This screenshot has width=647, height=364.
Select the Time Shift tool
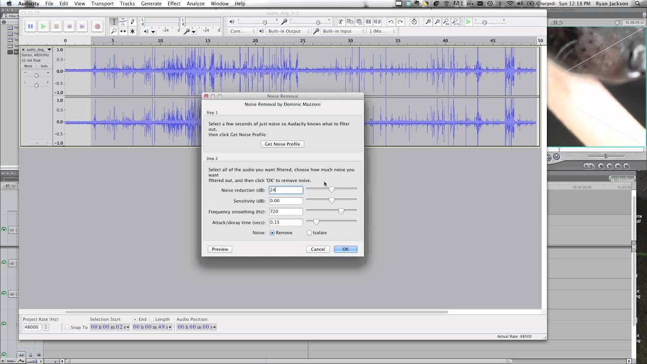pyautogui.click(x=123, y=31)
